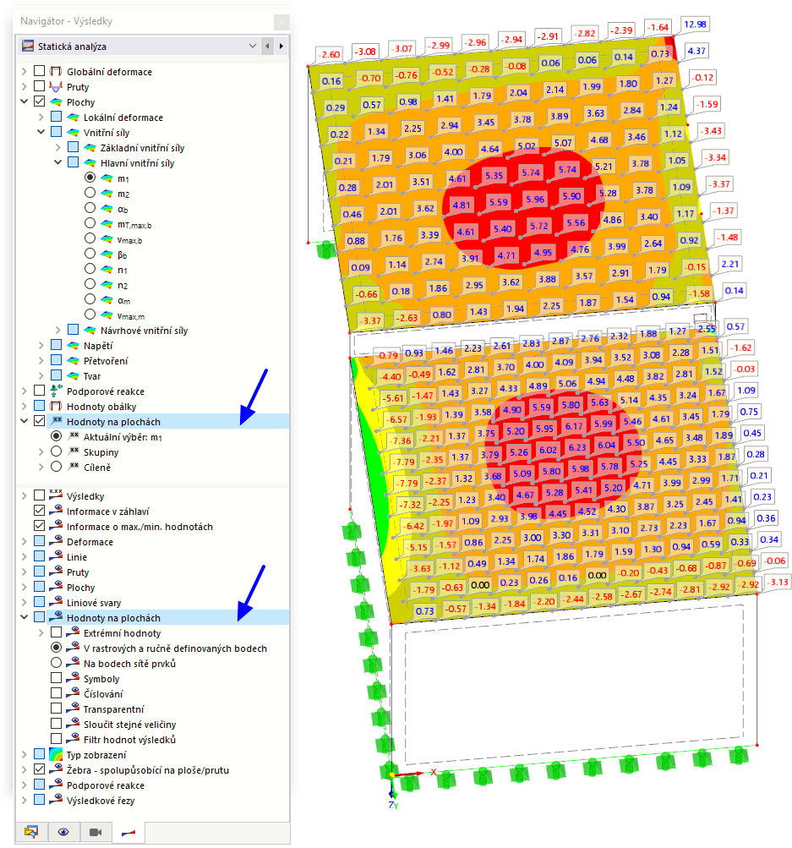This screenshot has height=848, width=792.
Task: Enable the Transparentní checkbox
Action: (x=57, y=708)
